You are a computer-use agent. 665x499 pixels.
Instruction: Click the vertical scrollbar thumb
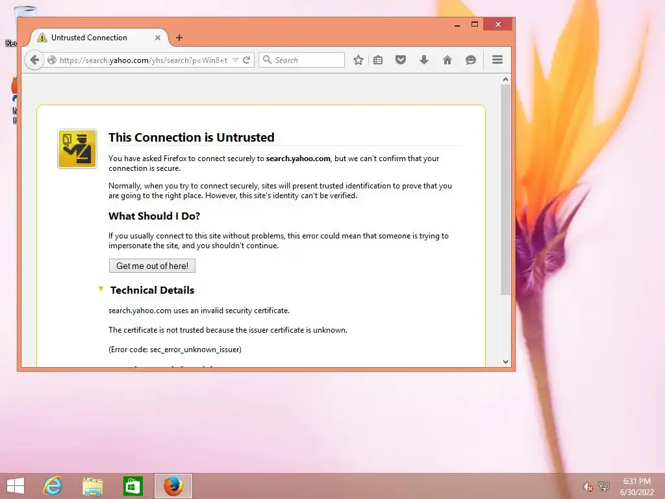click(x=505, y=190)
